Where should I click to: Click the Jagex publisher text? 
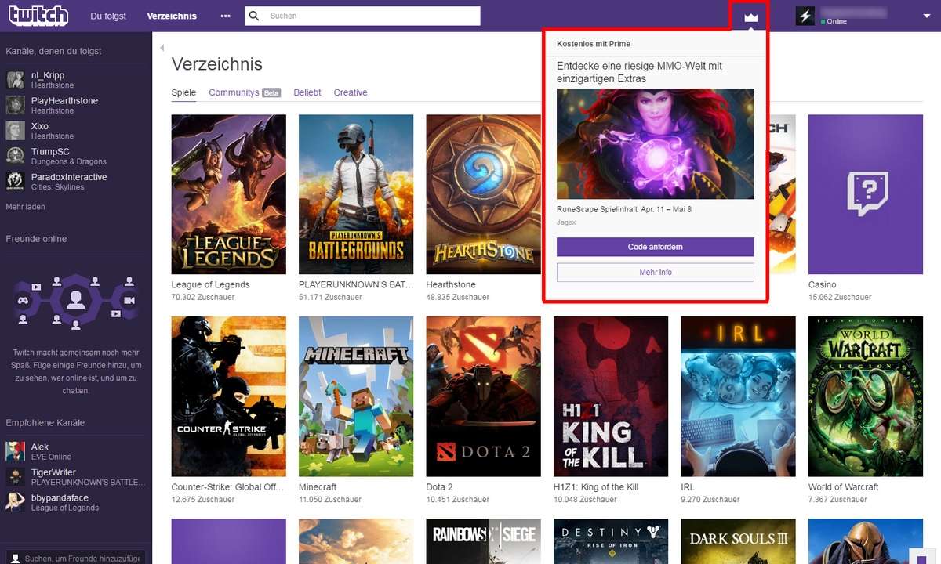coord(566,222)
